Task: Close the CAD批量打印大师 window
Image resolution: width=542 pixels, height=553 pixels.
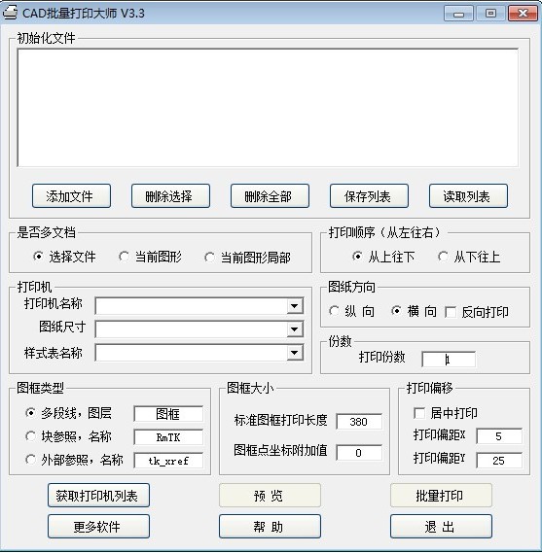Action: click(523, 14)
